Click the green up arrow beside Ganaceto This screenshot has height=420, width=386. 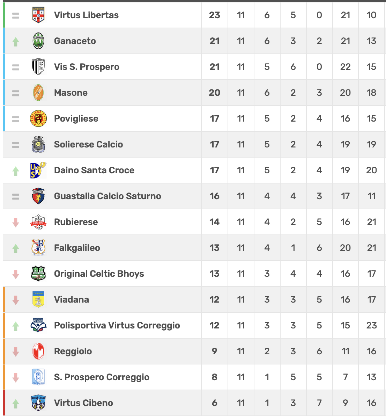click(x=16, y=42)
